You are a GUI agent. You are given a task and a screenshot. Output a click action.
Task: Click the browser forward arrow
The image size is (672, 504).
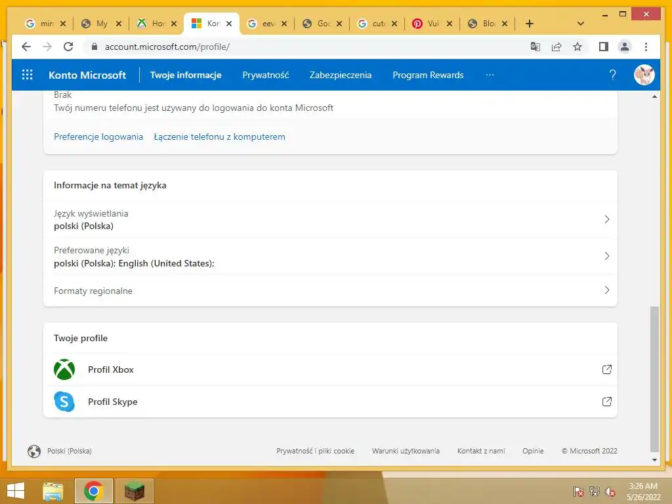tap(47, 47)
